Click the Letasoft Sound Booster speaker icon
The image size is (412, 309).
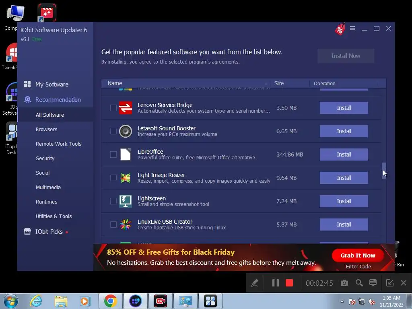point(126,131)
